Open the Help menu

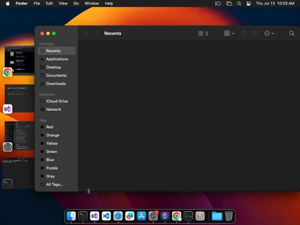click(109, 4)
